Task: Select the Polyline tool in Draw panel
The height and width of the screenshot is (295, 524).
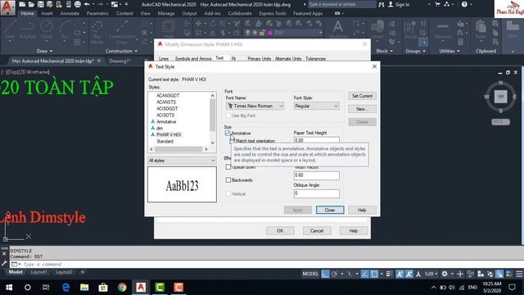Action: (x=27, y=29)
